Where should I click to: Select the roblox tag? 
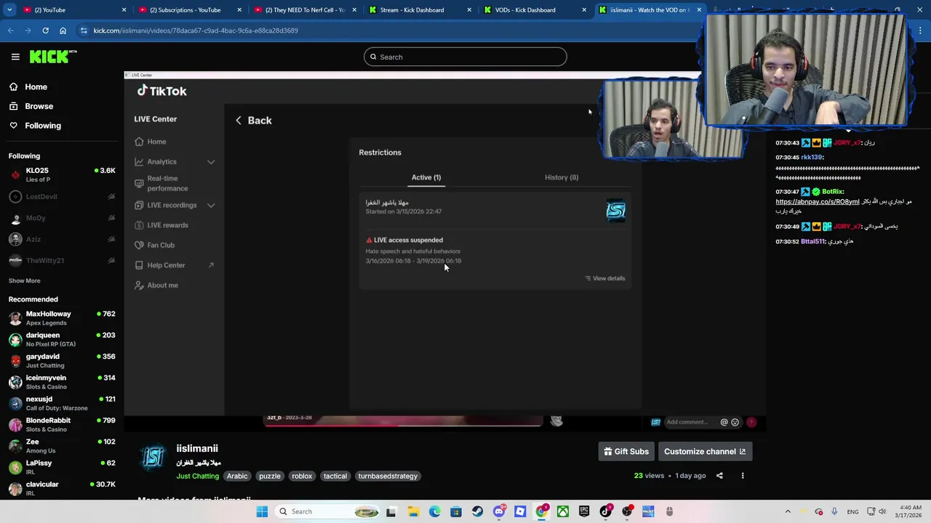coord(302,477)
